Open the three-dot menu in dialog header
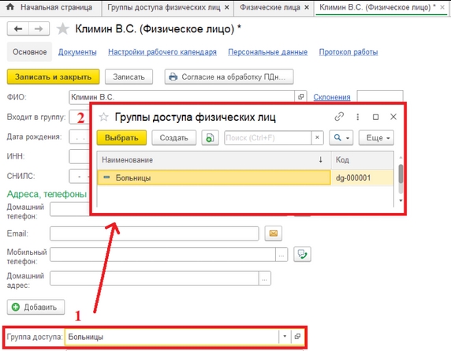The height and width of the screenshot is (351, 451). (357, 117)
